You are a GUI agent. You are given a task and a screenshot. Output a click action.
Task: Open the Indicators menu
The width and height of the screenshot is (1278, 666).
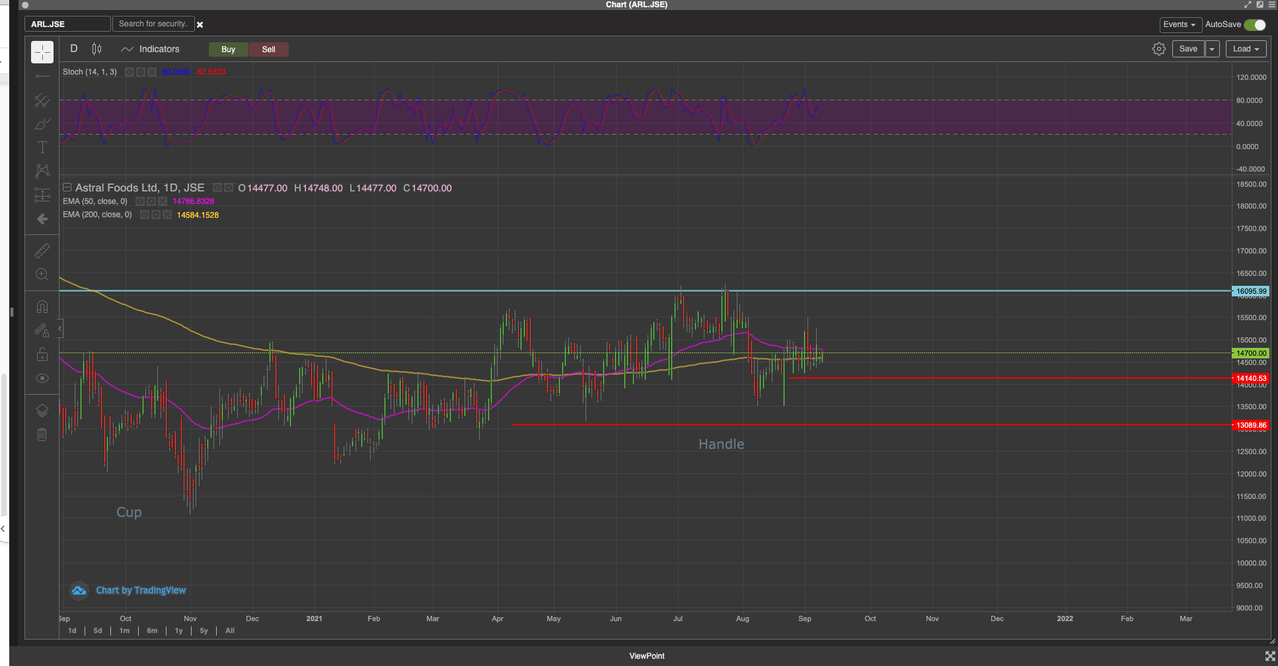point(151,49)
